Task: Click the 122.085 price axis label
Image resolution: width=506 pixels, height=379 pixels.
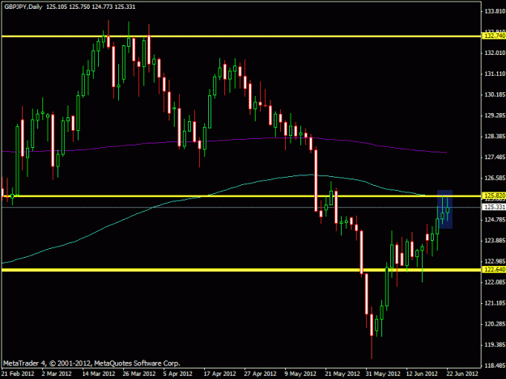Action: [x=495, y=282]
